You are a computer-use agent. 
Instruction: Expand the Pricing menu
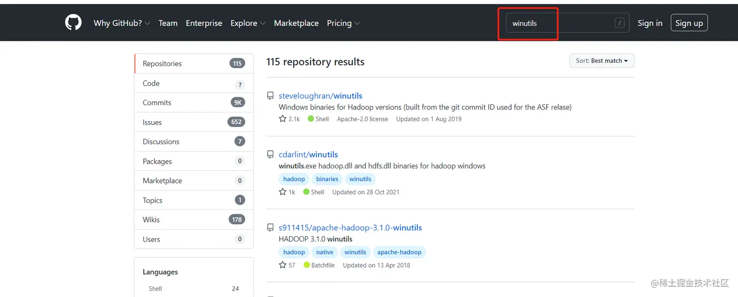343,23
